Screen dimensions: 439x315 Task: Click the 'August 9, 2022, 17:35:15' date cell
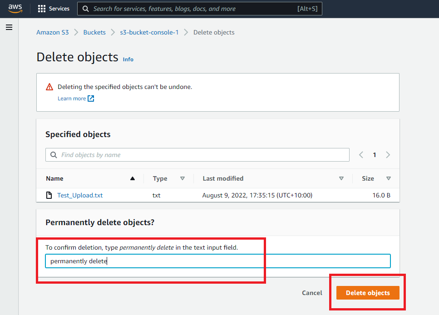click(x=257, y=195)
